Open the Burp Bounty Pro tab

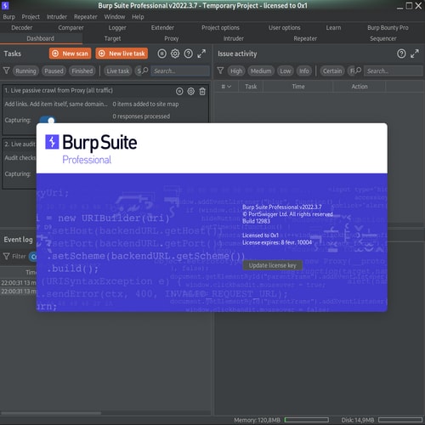pyautogui.click(x=388, y=27)
